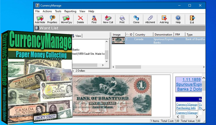This screenshot has width=216, height=125.
Task: Clone the selected note
Action: click(x=136, y=19)
